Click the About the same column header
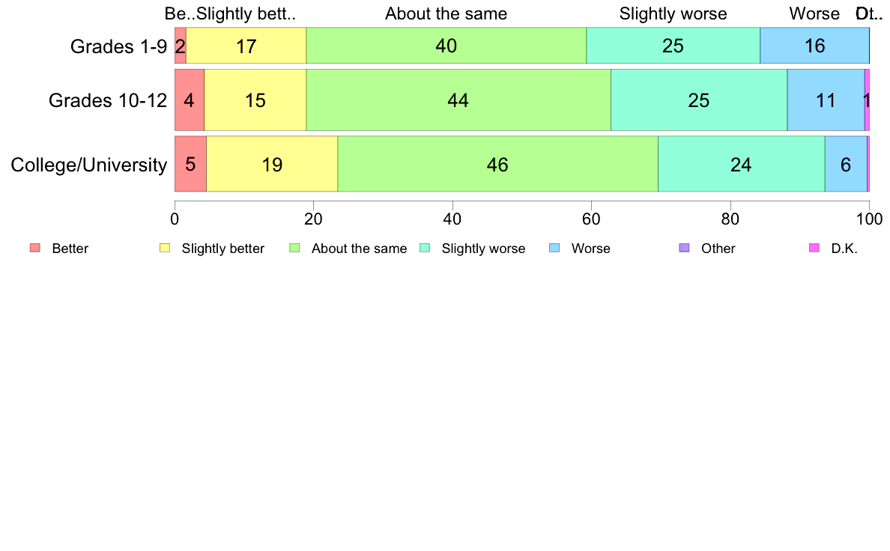Image resolution: width=890 pixels, height=551 pixels. pyautogui.click(x=446, y=13)
